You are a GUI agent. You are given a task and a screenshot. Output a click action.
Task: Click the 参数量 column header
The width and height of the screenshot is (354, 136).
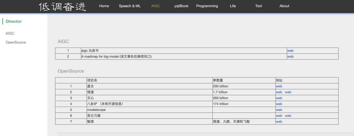pos(244,80)
